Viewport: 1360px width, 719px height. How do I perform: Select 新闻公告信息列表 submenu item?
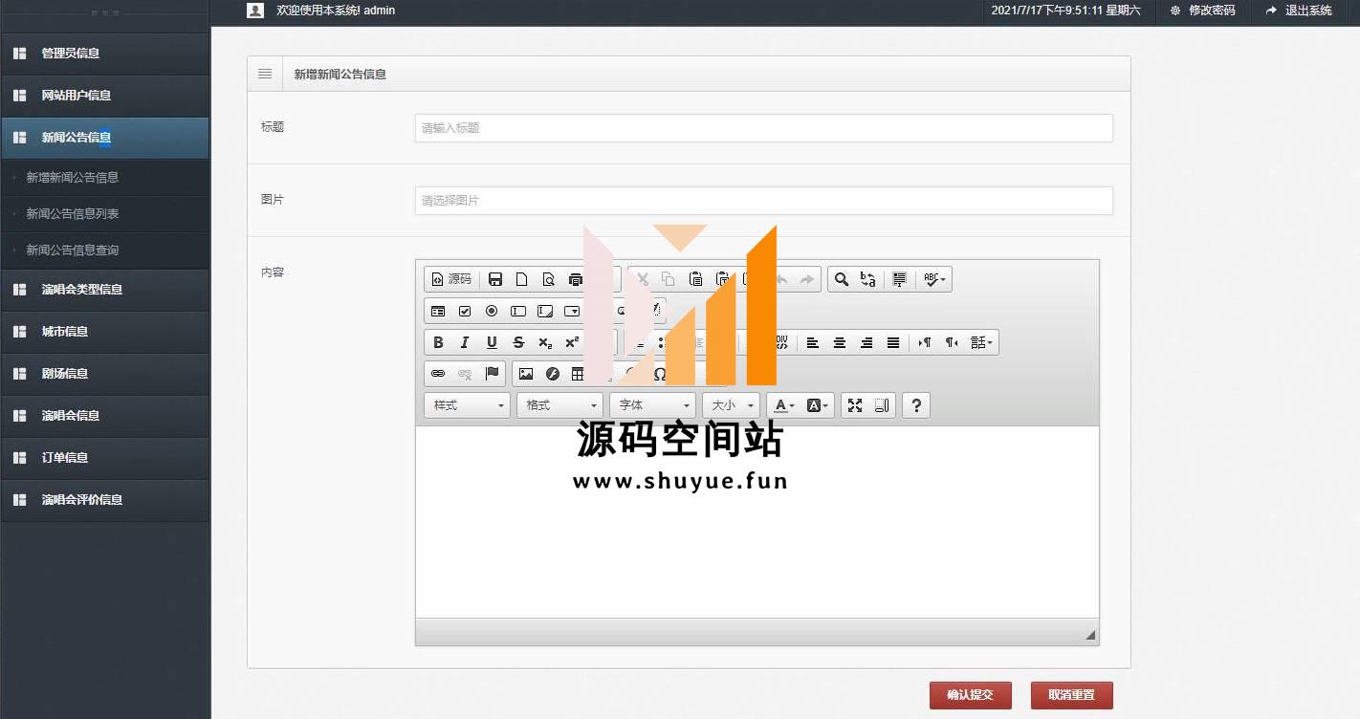coord(73,214)
